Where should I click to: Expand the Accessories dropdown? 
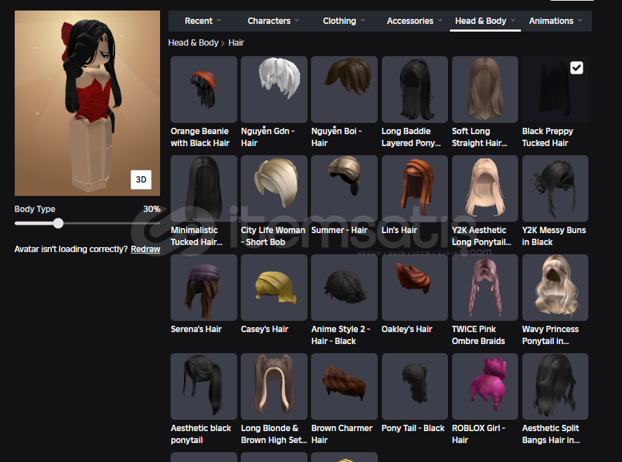click(413, 21)
